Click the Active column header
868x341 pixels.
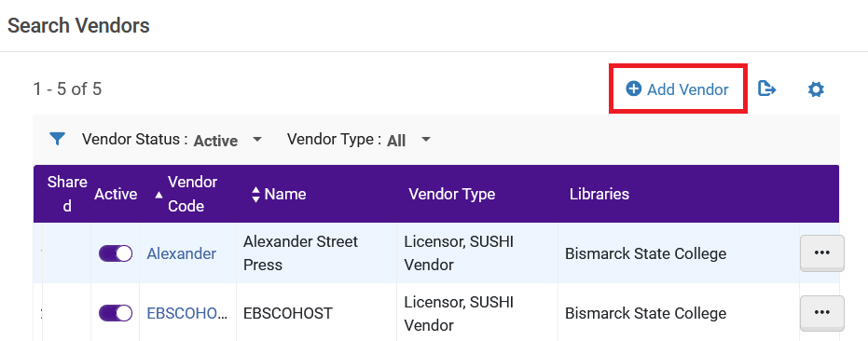[116, 195]
